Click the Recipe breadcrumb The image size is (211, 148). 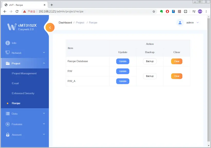click(93, 22)
